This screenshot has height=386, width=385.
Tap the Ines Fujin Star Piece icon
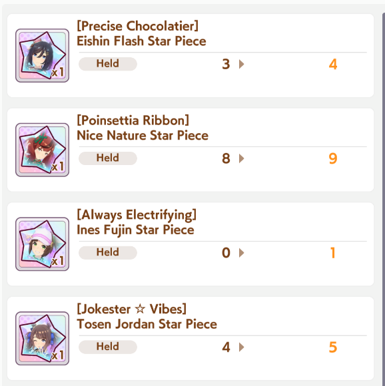(x=42, y=244)
